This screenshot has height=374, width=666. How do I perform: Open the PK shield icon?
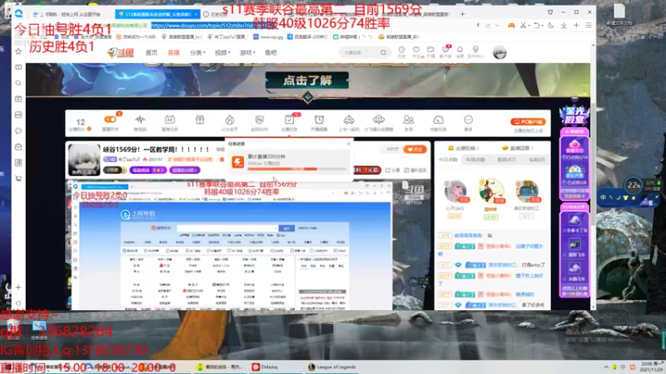[x=260, y=120]
